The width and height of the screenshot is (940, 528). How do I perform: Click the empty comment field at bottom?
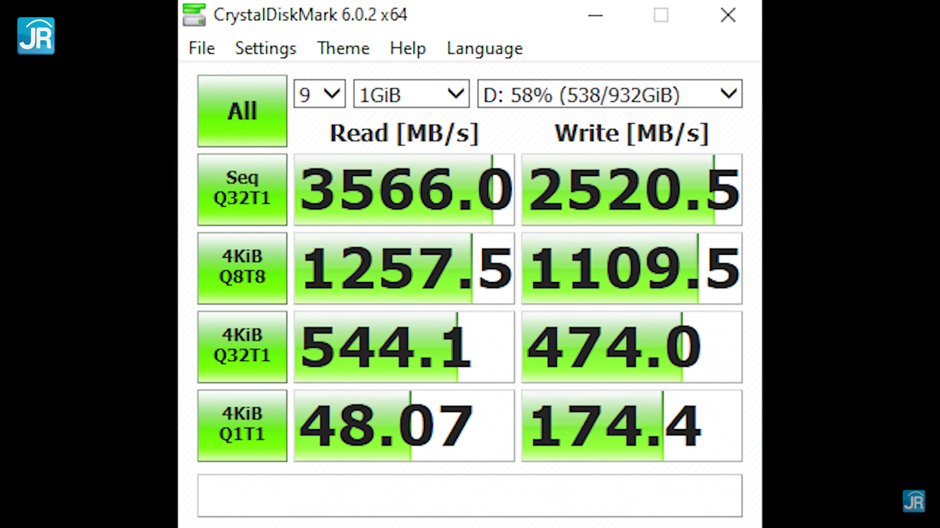click(470, 495)
